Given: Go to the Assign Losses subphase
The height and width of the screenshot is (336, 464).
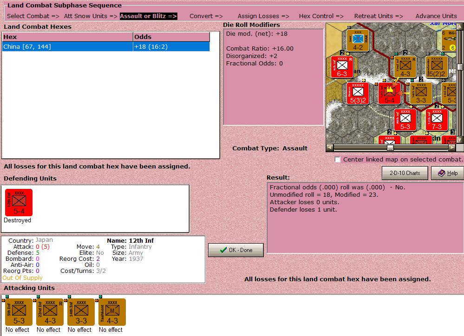Looking at the screenshot, I should [263, 16].
